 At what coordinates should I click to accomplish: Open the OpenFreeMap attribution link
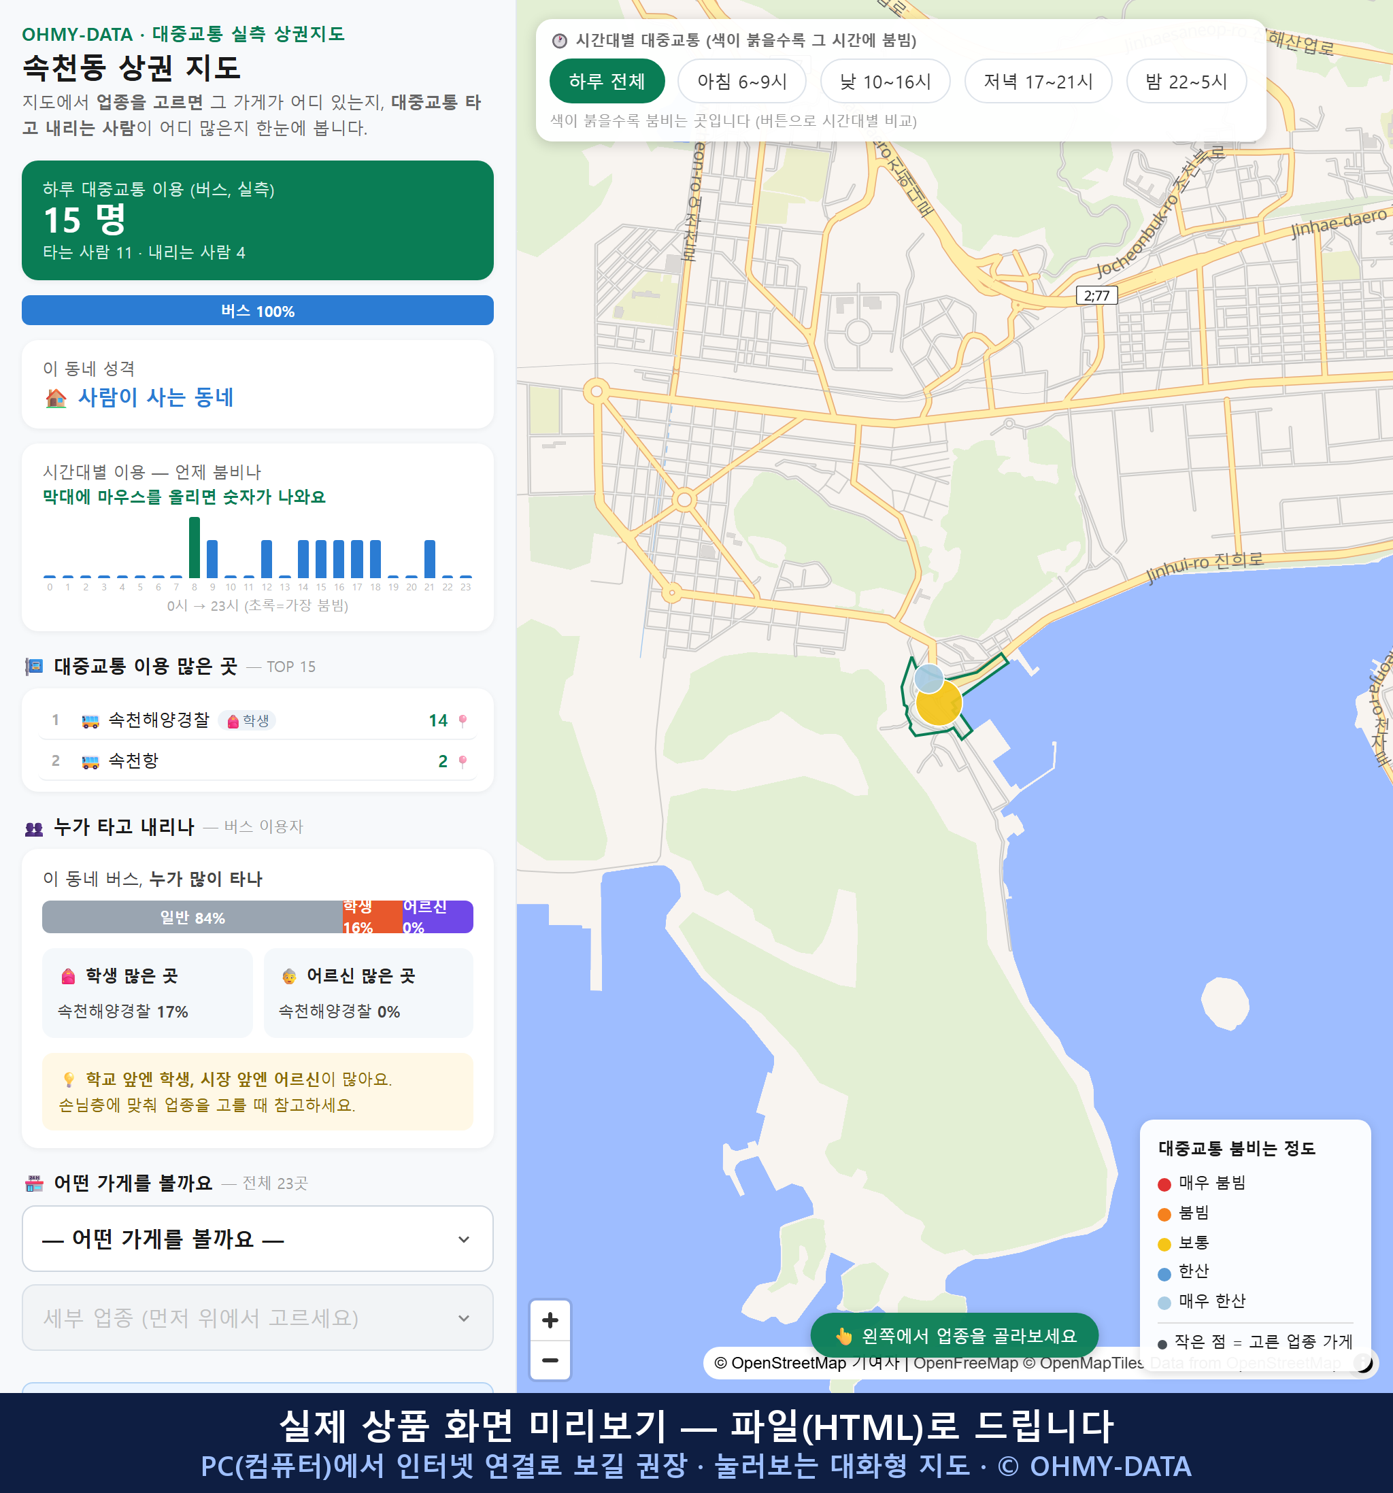pos(966,1362)
